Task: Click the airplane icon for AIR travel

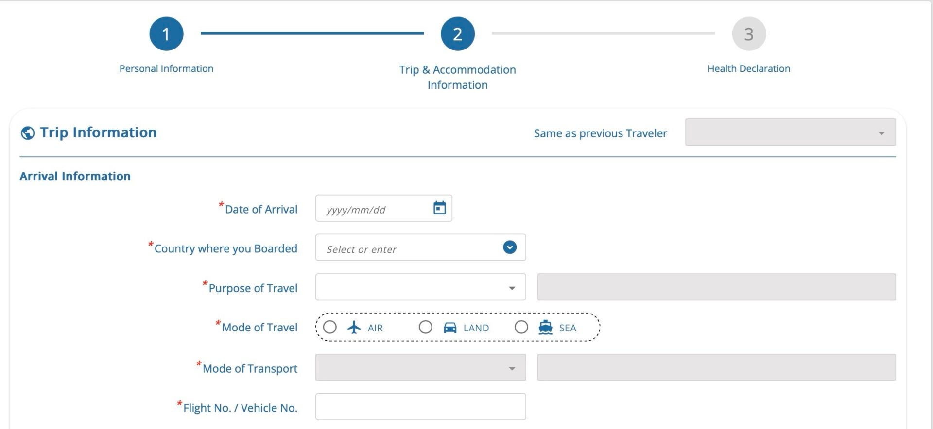Action: click(x=354, y=328)
